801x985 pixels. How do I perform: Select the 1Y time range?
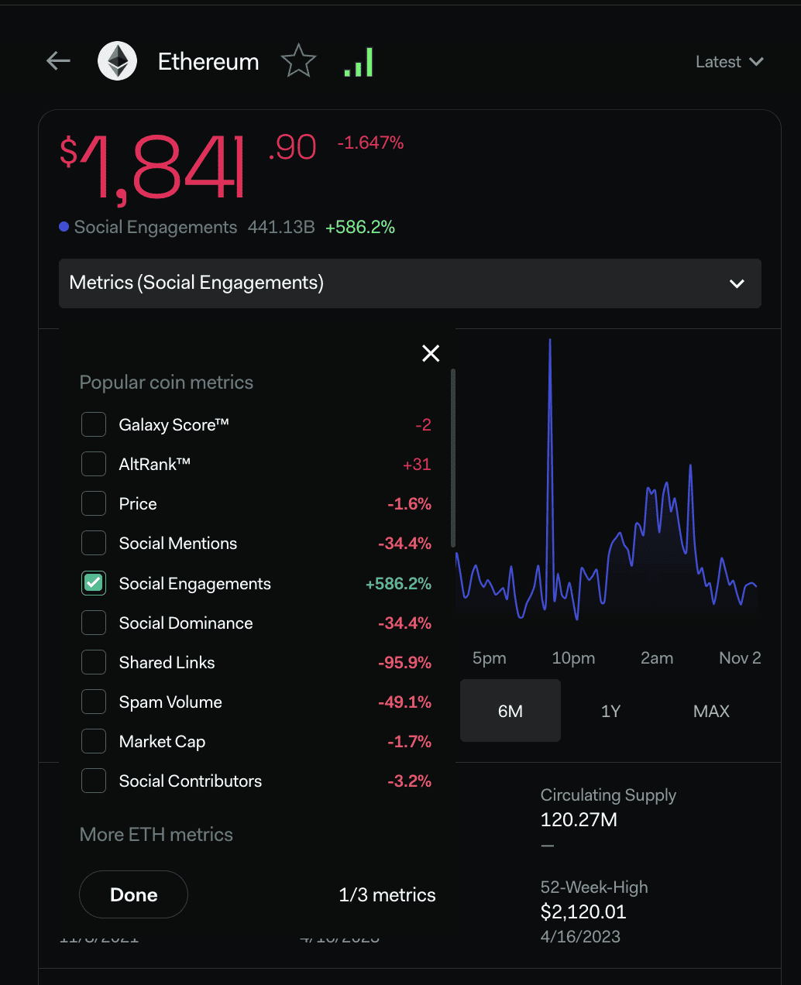coord(610,711)
